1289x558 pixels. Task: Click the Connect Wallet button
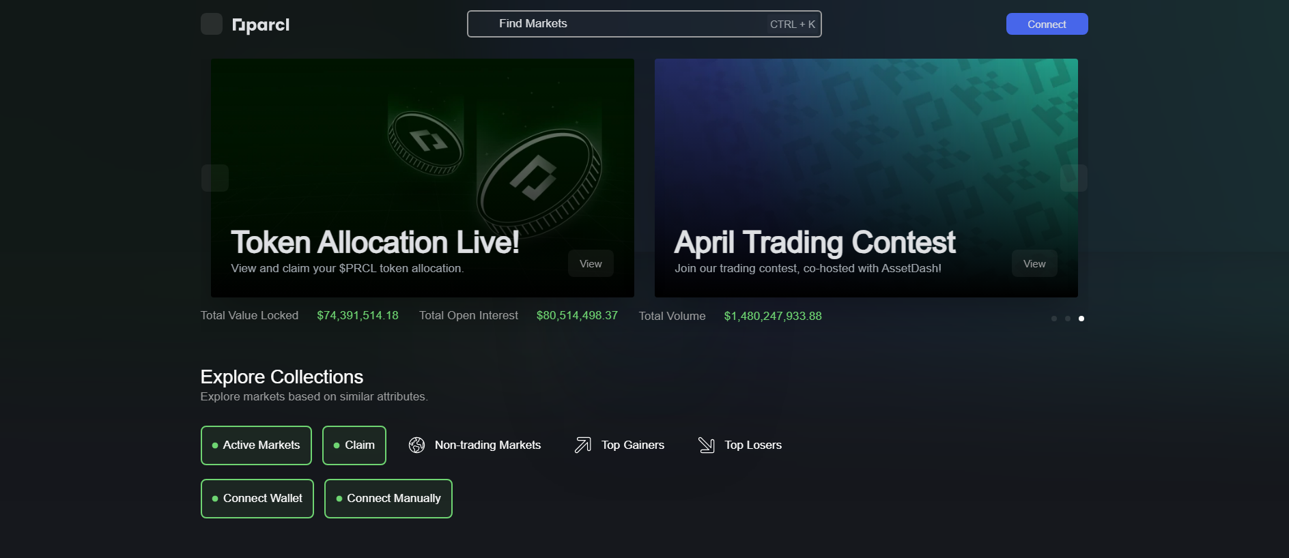257,499
